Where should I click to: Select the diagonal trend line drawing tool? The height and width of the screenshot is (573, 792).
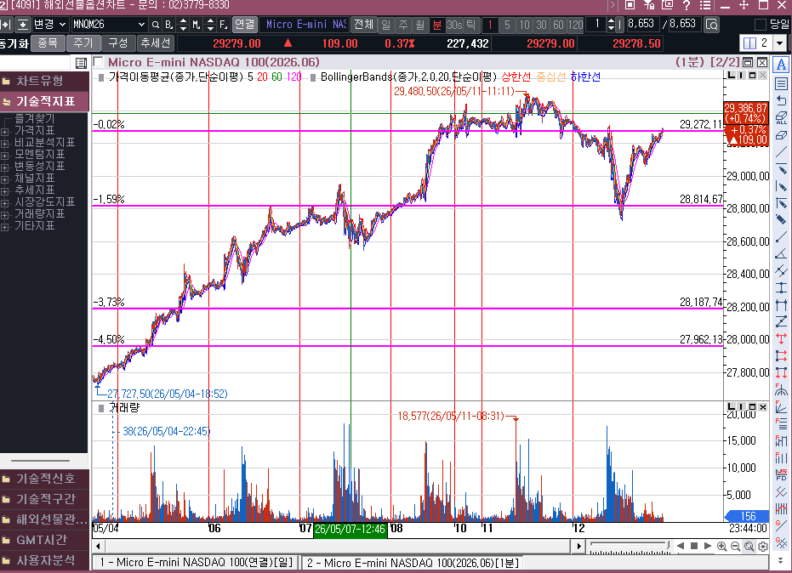click(781, 152)
